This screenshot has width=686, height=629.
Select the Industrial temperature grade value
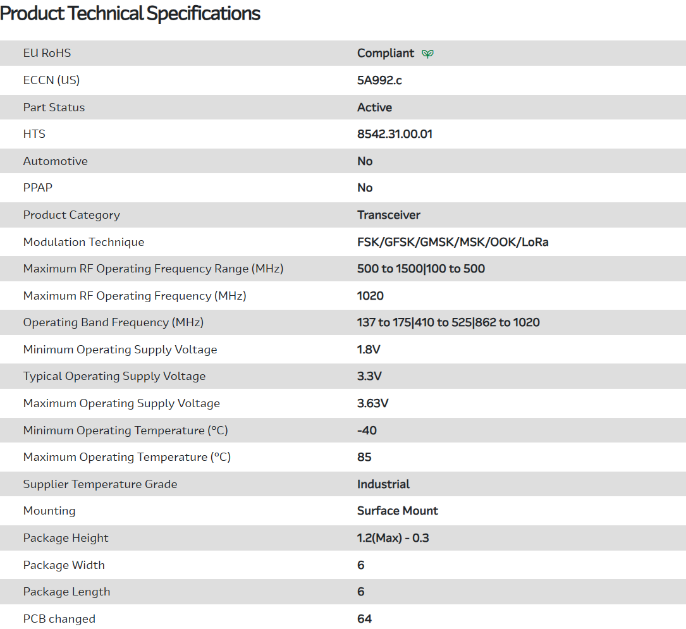383,484
